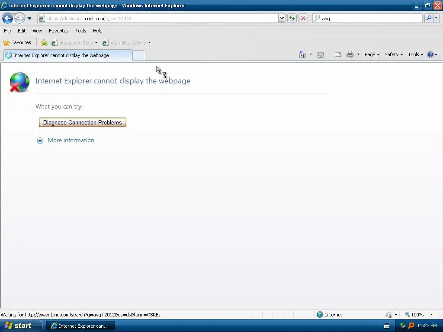The image size is (443, 332).
Task: Click the More information link text
Action: point(71,140)
